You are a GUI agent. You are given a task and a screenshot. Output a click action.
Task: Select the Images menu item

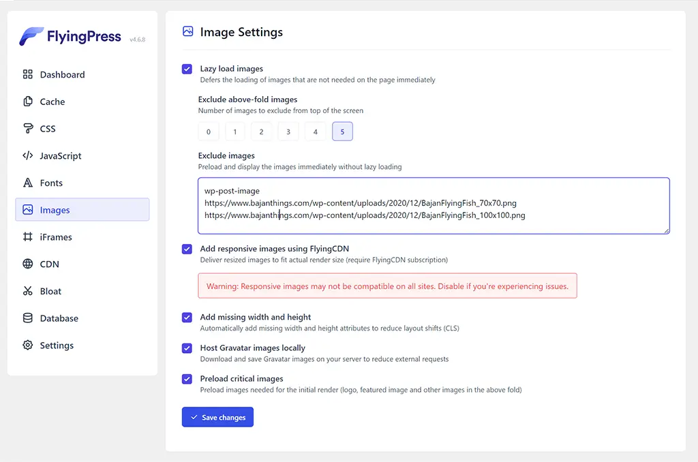coord(82,210)
